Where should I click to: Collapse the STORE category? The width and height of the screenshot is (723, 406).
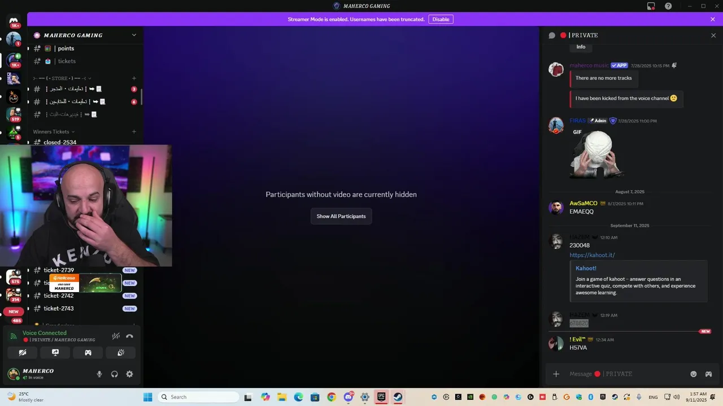(x=62, y=78)
